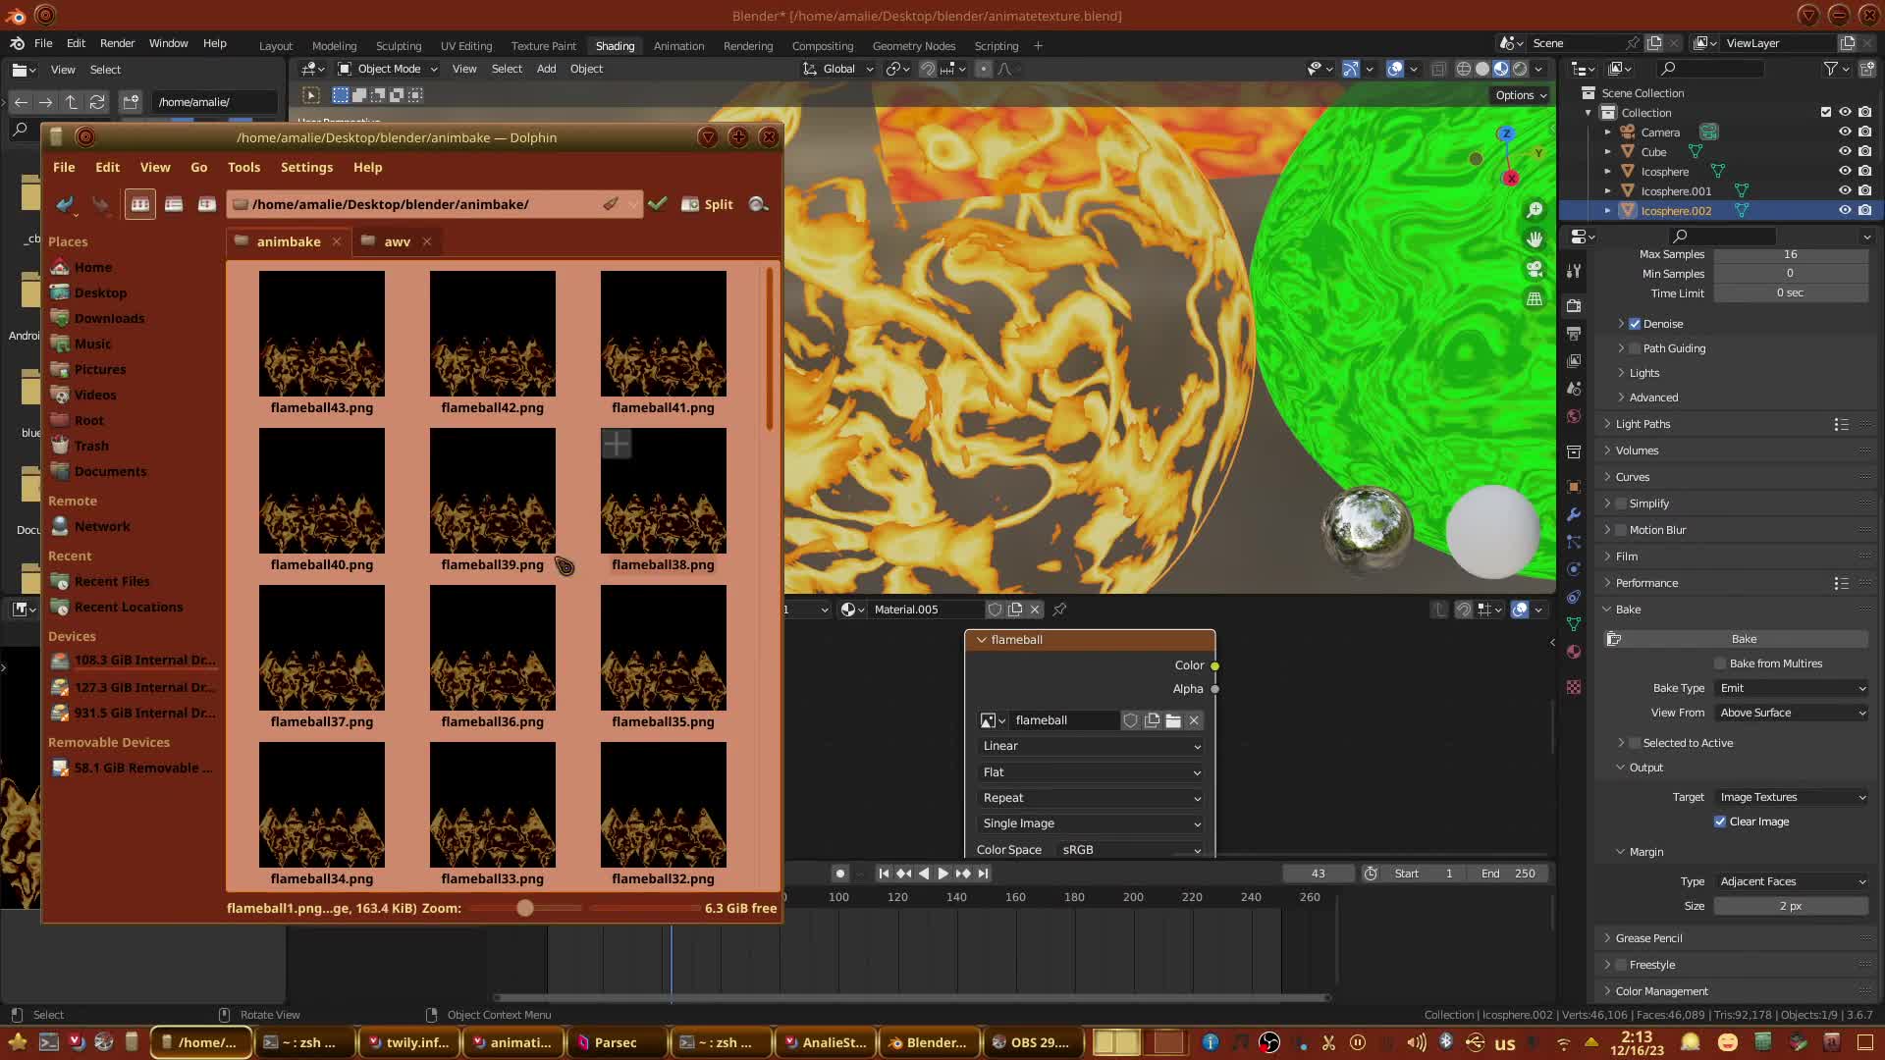This screenshot has width=1885, height=1060.
Task: Expand the Light Paths panel
Action: point(1643,424)
